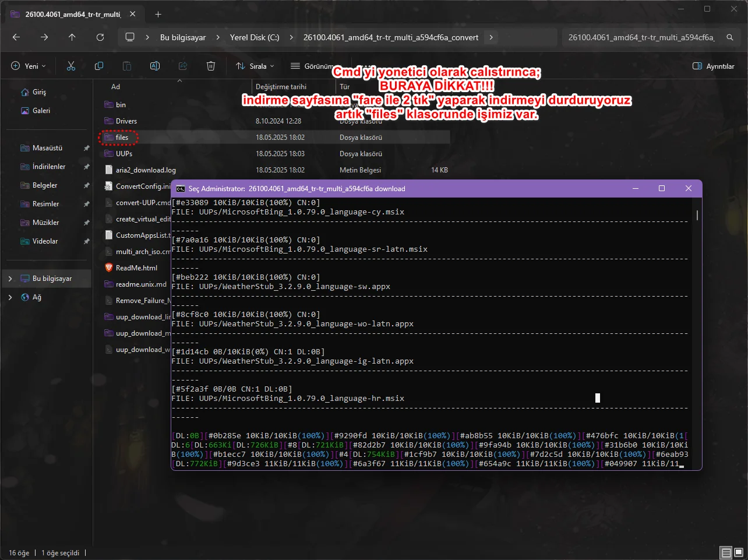
Task: Click the Share icon in toolbar
Action: (183, 66)
